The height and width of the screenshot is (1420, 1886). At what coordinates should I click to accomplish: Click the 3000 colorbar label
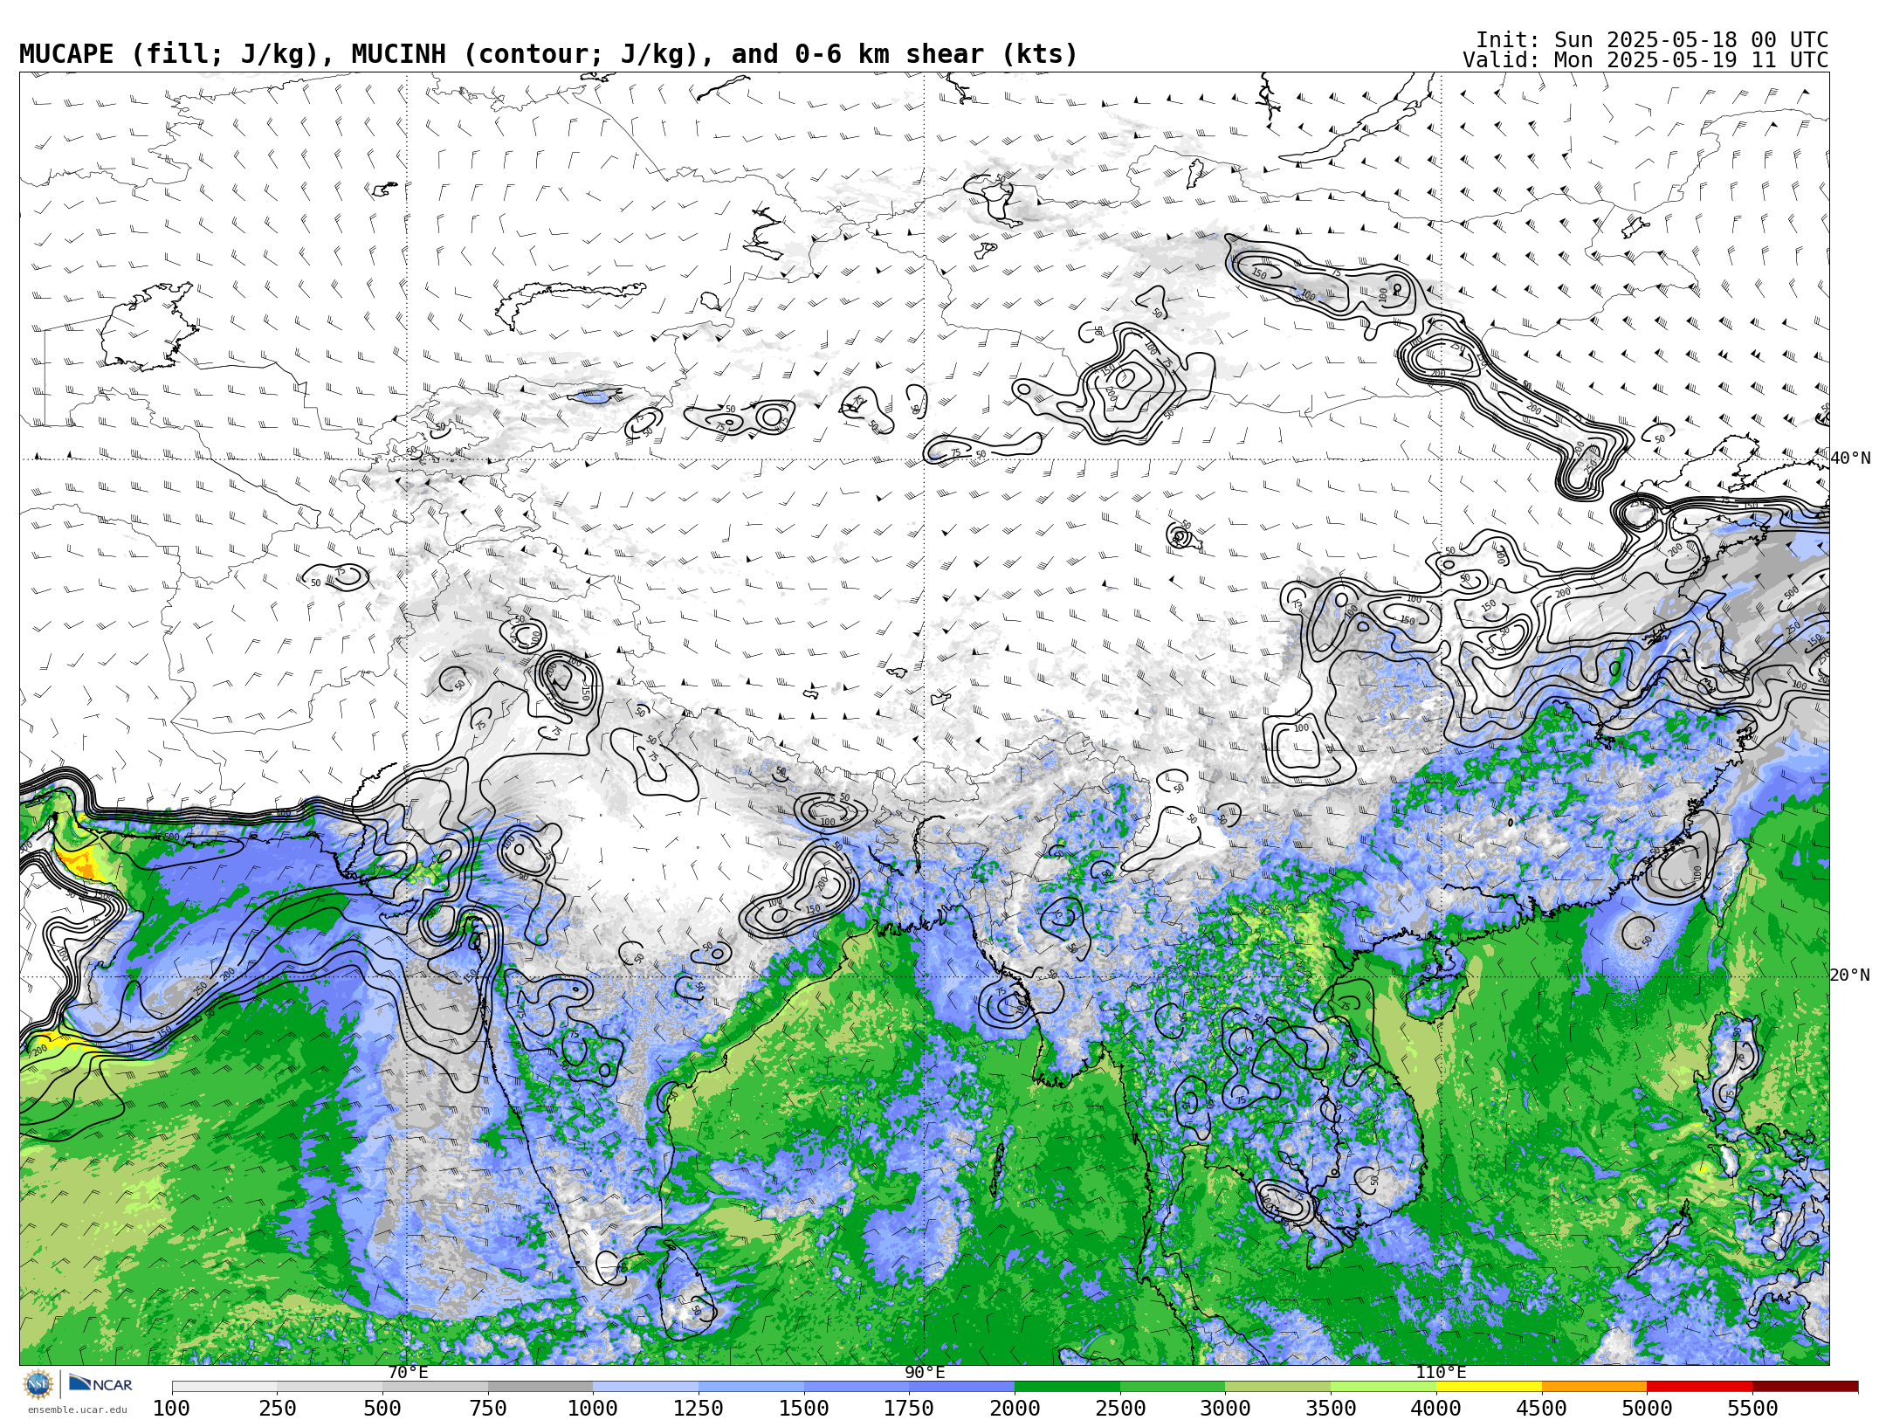(1225, 1409)
